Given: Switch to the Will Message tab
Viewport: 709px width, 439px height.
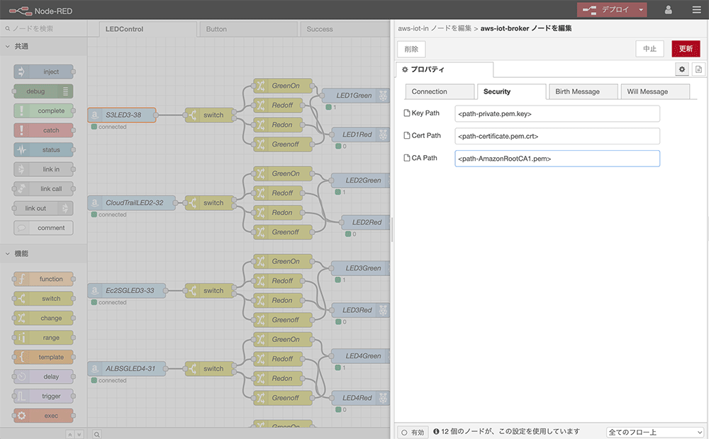Looking at the screenshot, I should (655, 91).
